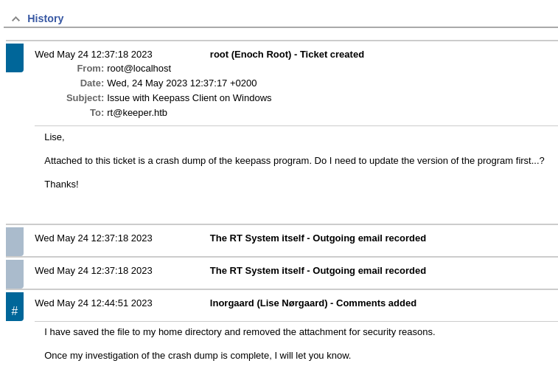The height and width of the screenshot is (386, 558).
Task: Click the investigation complete comment line
Action: pyautogui.click(x=198, y=356)
